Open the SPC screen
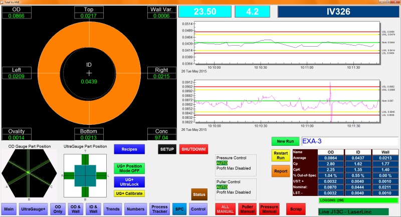Screen dimensions: 401x217 pos(180,209)
